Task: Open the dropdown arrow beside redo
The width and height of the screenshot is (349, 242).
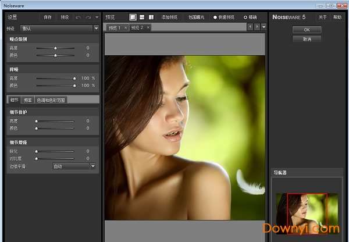Action: [x=96, y=17]
